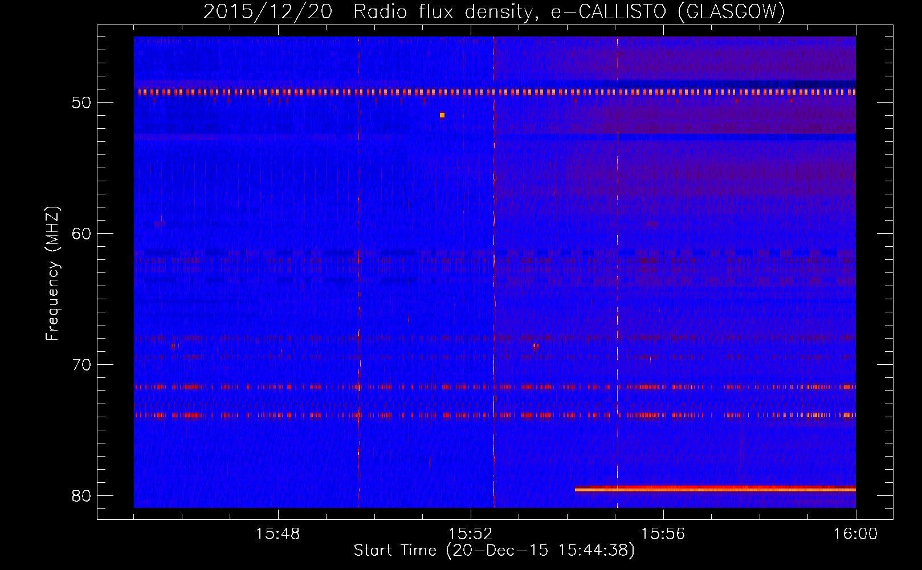Click the 'Start Time (20-Dec-15 15:44:38)' label
The image size is (922, 570).
[494, 551]
